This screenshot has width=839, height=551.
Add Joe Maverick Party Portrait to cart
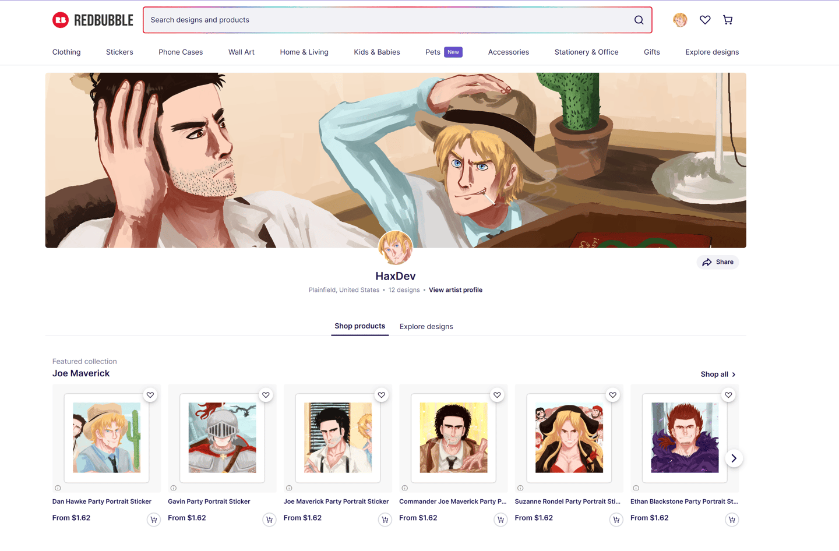coord(385,520)
